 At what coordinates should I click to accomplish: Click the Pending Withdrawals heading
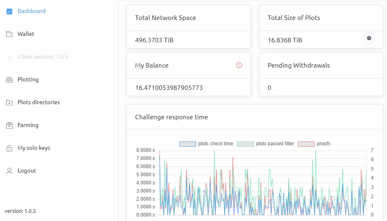point(299,66)
